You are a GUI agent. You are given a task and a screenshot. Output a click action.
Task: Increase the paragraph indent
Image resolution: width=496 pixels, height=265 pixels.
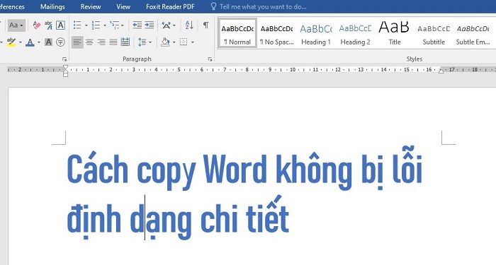pos(150,25)
